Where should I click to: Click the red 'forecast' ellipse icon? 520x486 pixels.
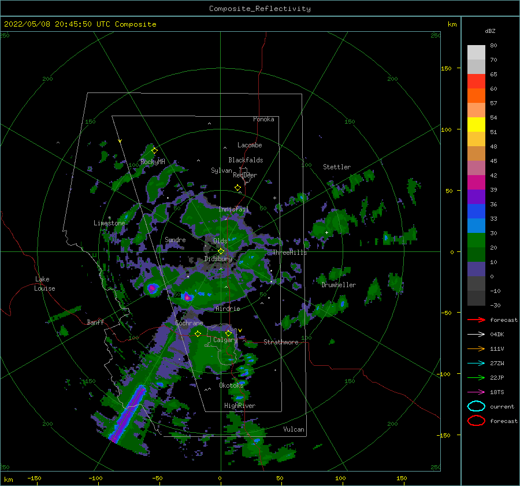click(476, 421)
